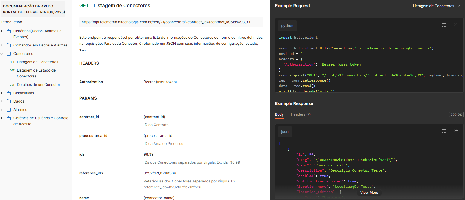Open the Dispositivos folder icon
This screenshot has width=465, height=200.
click(8, 93)
